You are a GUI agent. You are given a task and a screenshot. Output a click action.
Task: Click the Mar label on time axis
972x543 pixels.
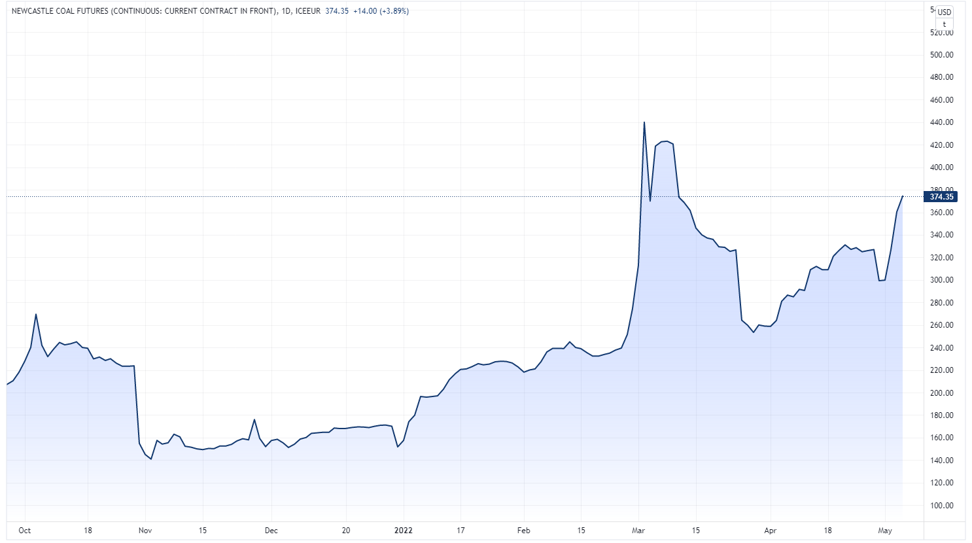pos(638,531)
